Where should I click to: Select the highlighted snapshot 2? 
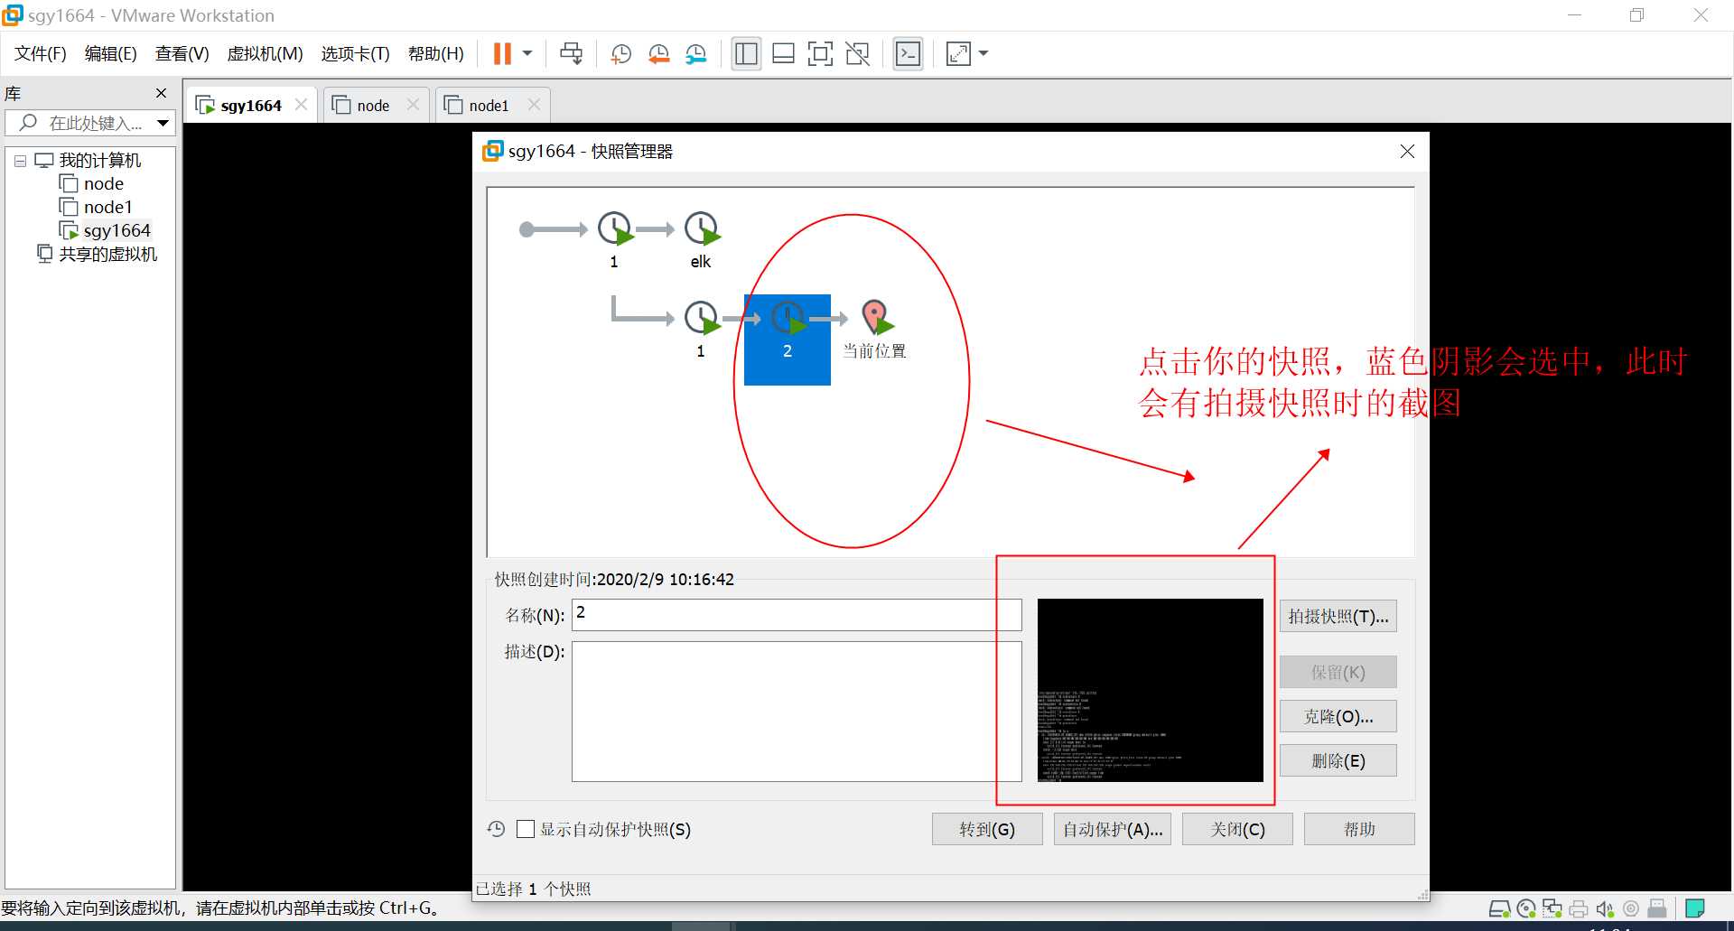(x=788, y=339)
